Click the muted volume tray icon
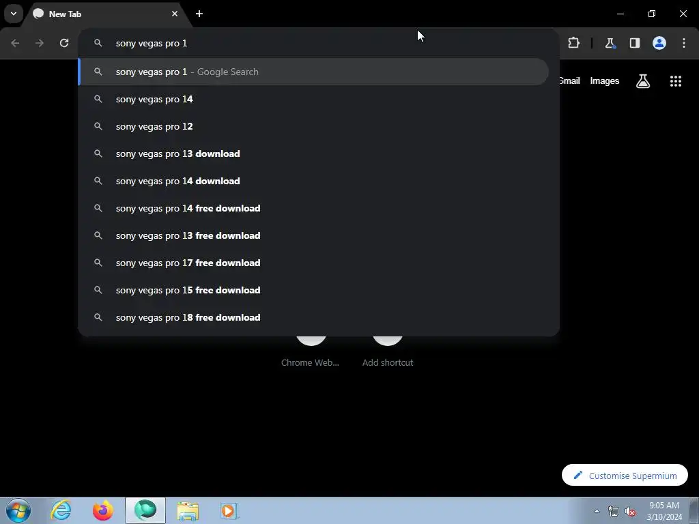The height and width of the screenshot is (524, 699). pyautogui.click(x=630, y=511)
